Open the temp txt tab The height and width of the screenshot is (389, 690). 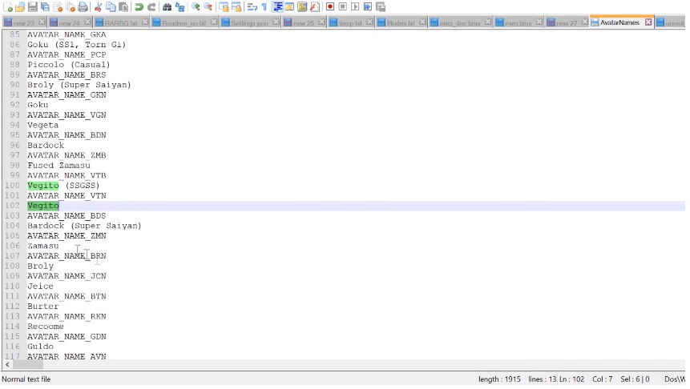(350, 23)
